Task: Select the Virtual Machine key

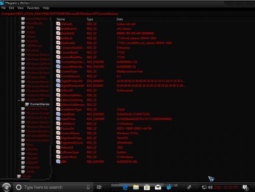Action: 37,19
